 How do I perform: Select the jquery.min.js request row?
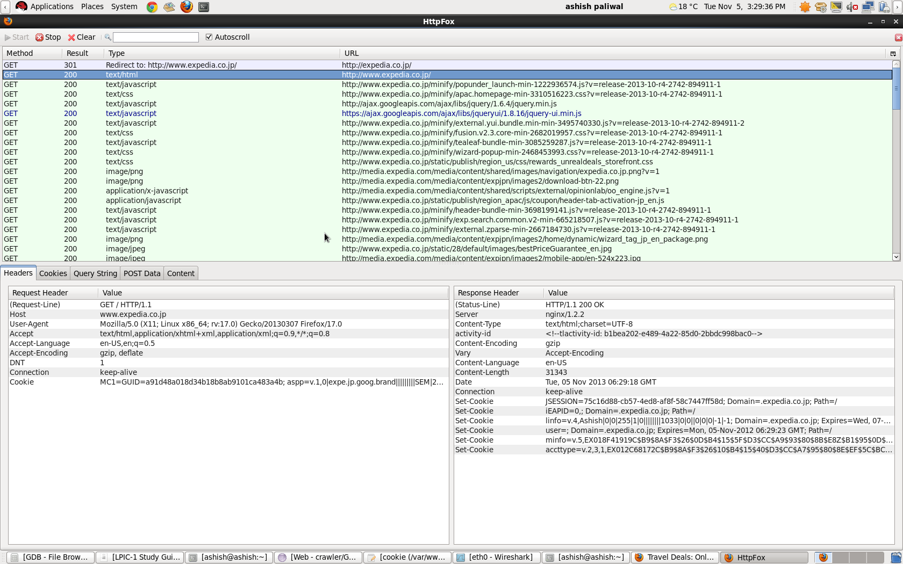447,104
